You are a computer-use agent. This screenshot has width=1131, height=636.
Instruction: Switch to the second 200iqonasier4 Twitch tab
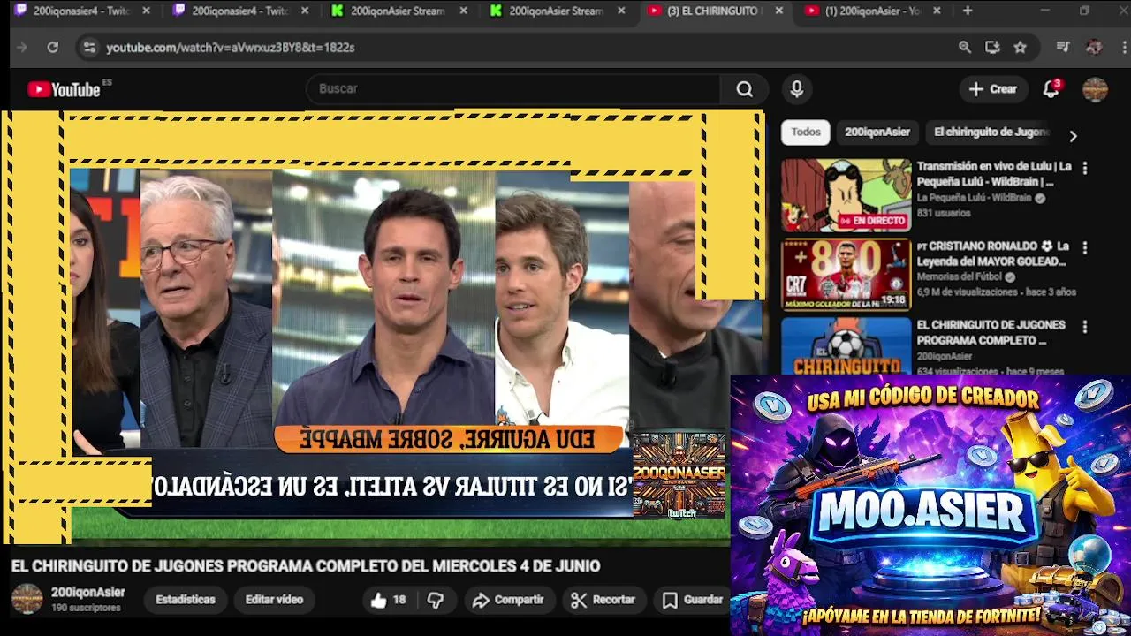coord(240,11)
